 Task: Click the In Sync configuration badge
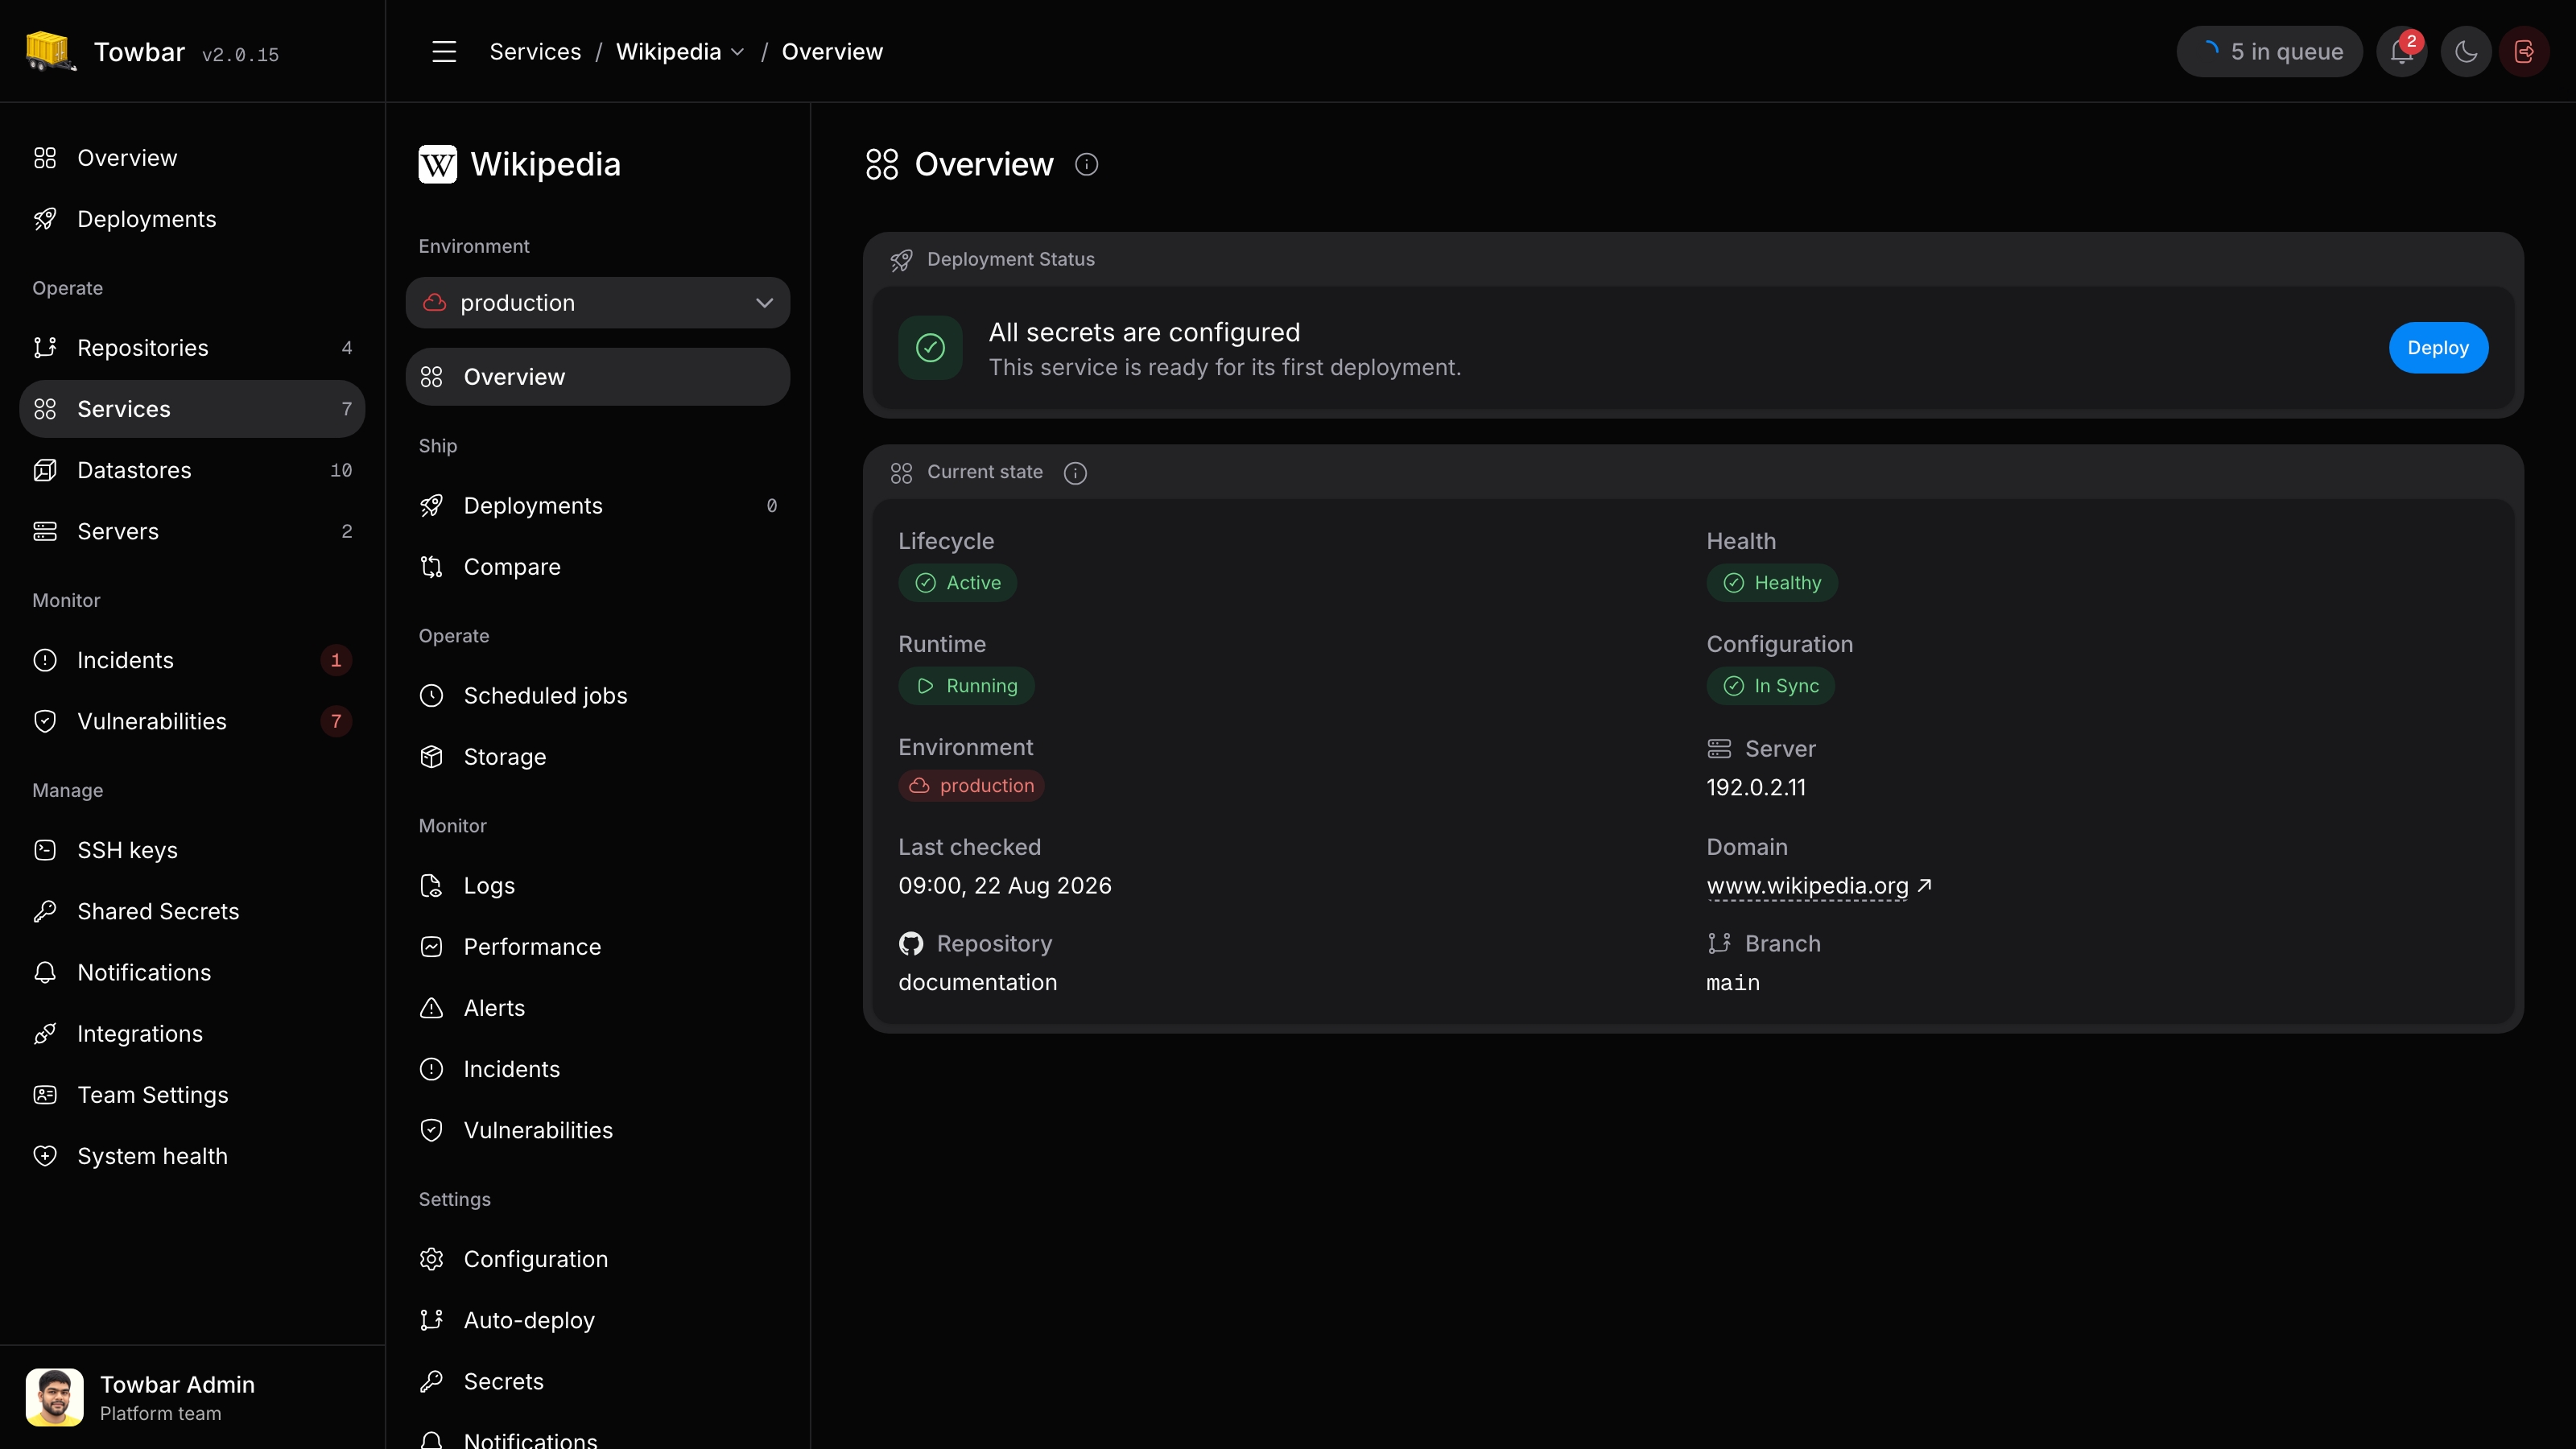(1770, 686)
